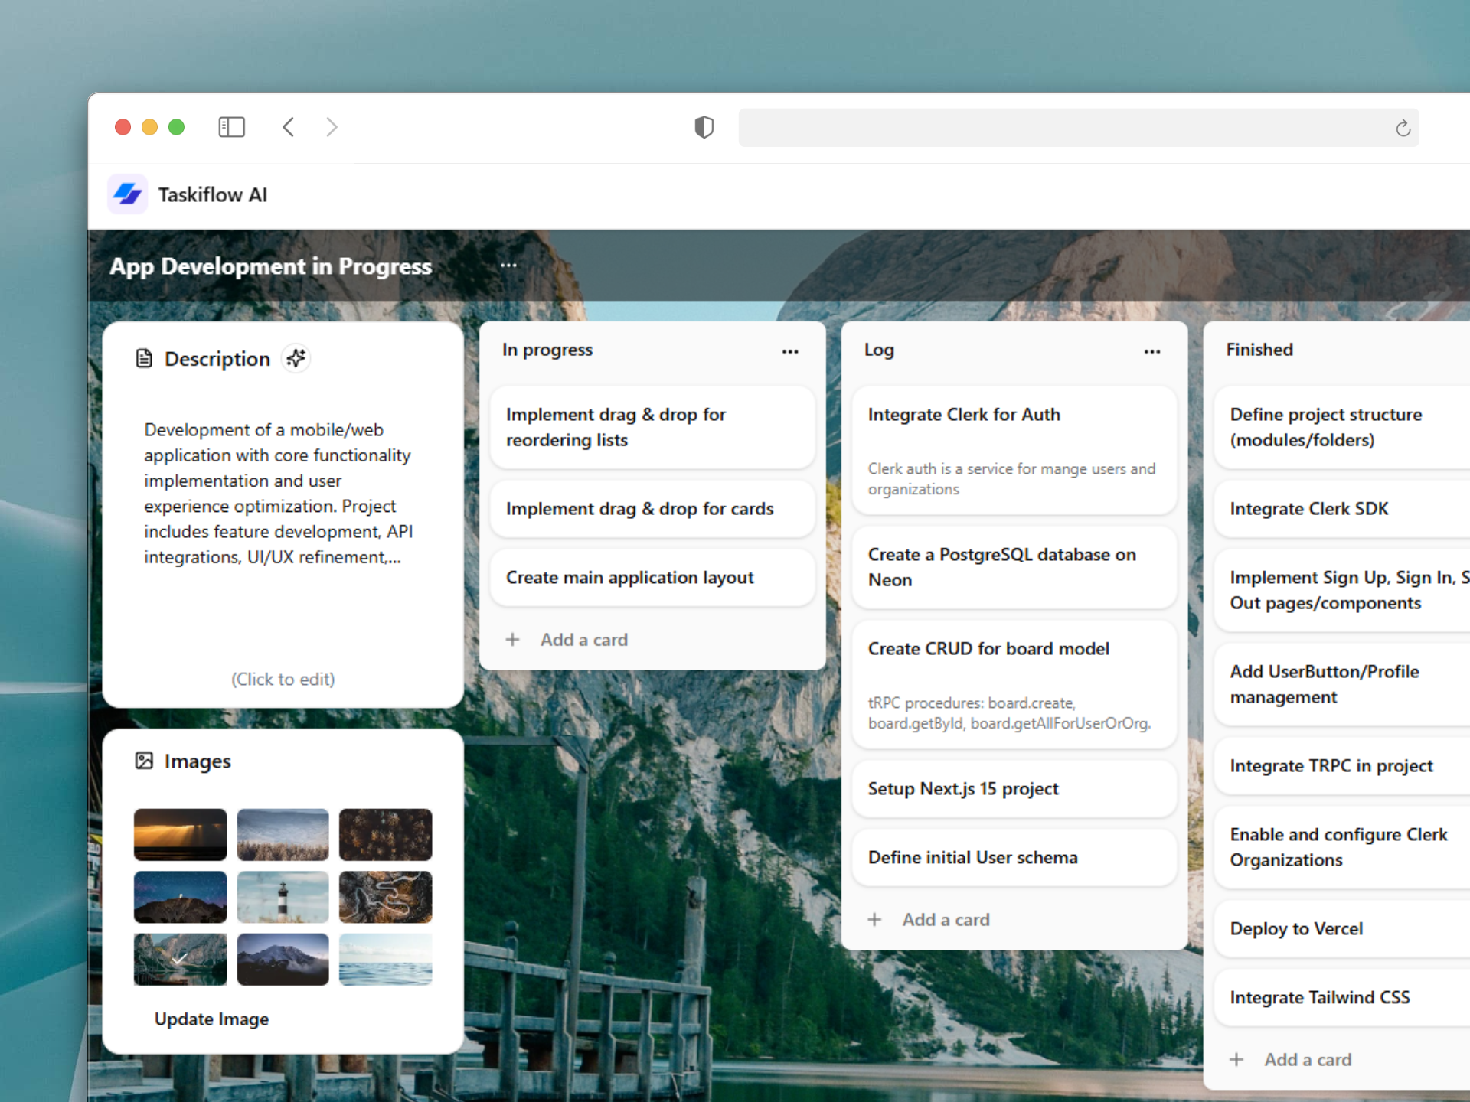Screen dimensions: 1470x1102
Task: Click the Log list title
Action: [x=879, y=350]
